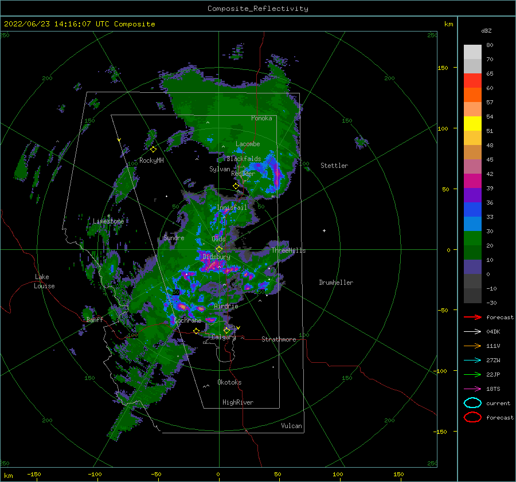The height and width of the screenshot is (482, 516).
Task: Click the cyan 'current' ellipse legend icon
Action: pos(472,403)
